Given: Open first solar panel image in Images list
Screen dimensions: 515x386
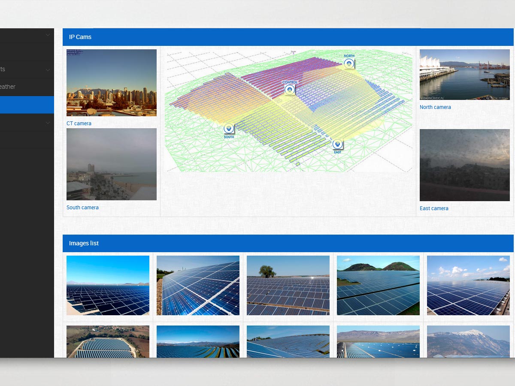Looking at the screenshot, I should (108, 285).
